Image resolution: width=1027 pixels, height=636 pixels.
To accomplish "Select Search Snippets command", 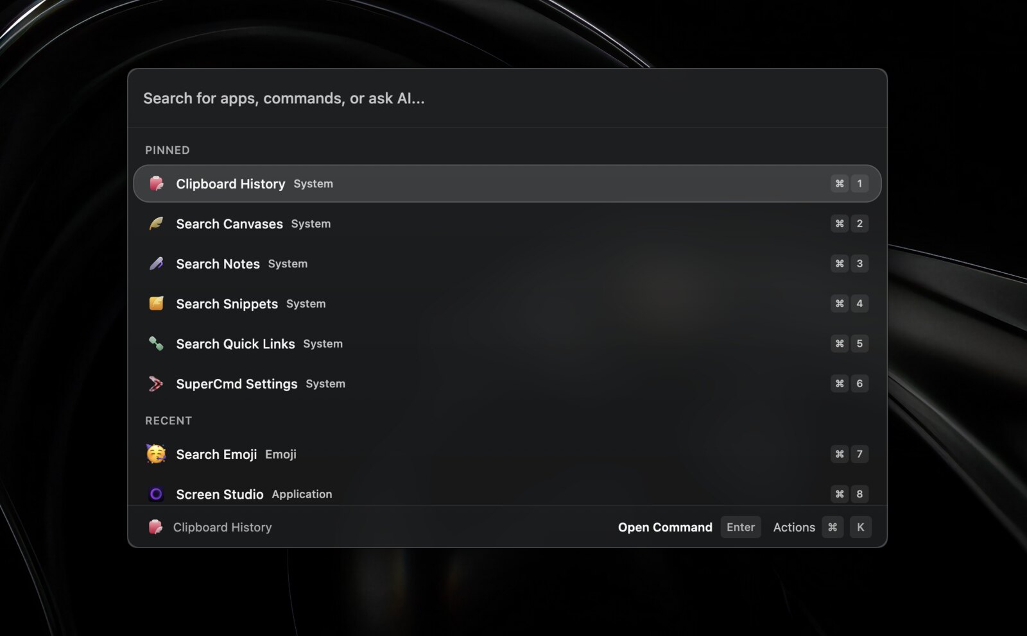I will click(x=507, y=303).
